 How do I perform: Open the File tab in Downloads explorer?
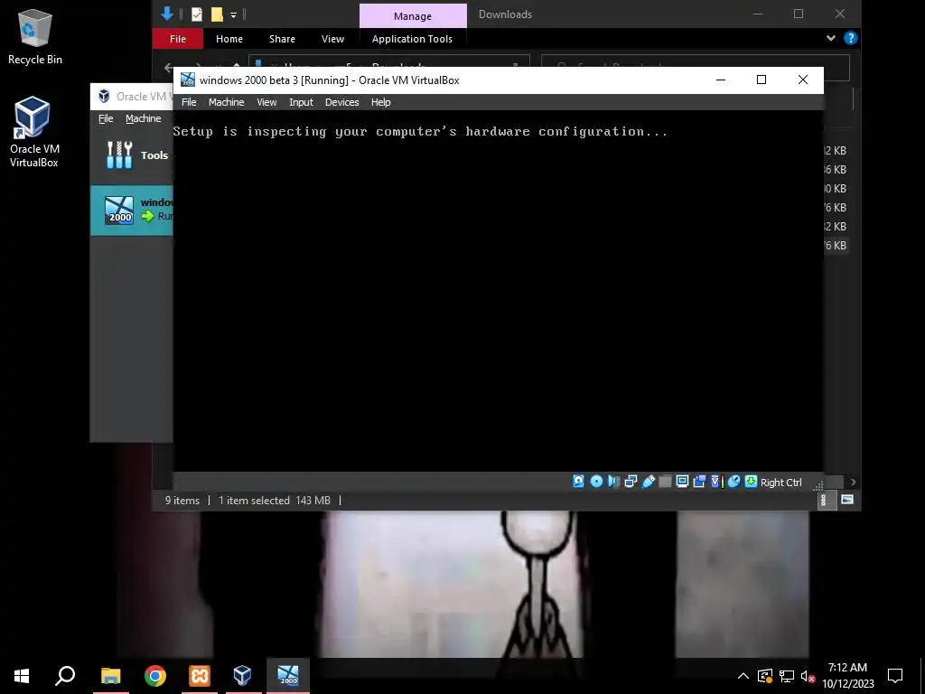178,39
